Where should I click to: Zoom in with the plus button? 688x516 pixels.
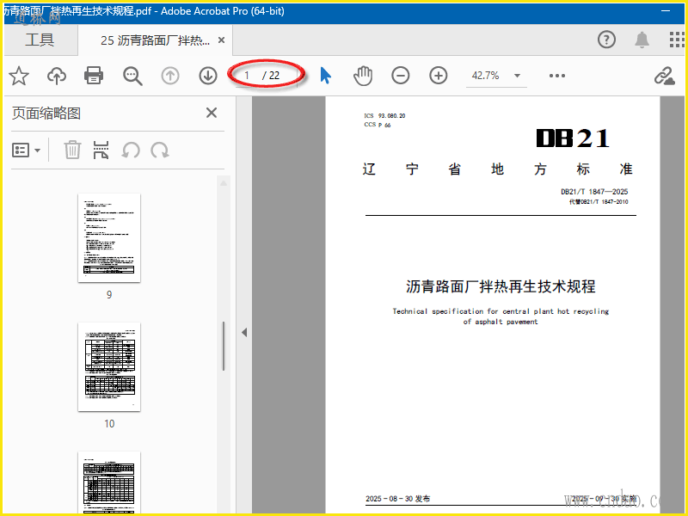439,76
